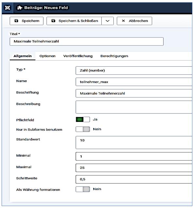This screenshot has height=208, width=195.
Task: Switch to the Optionen tab
Action: click(x=47, y=56)
